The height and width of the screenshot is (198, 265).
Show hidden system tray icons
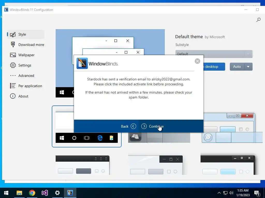219,193
